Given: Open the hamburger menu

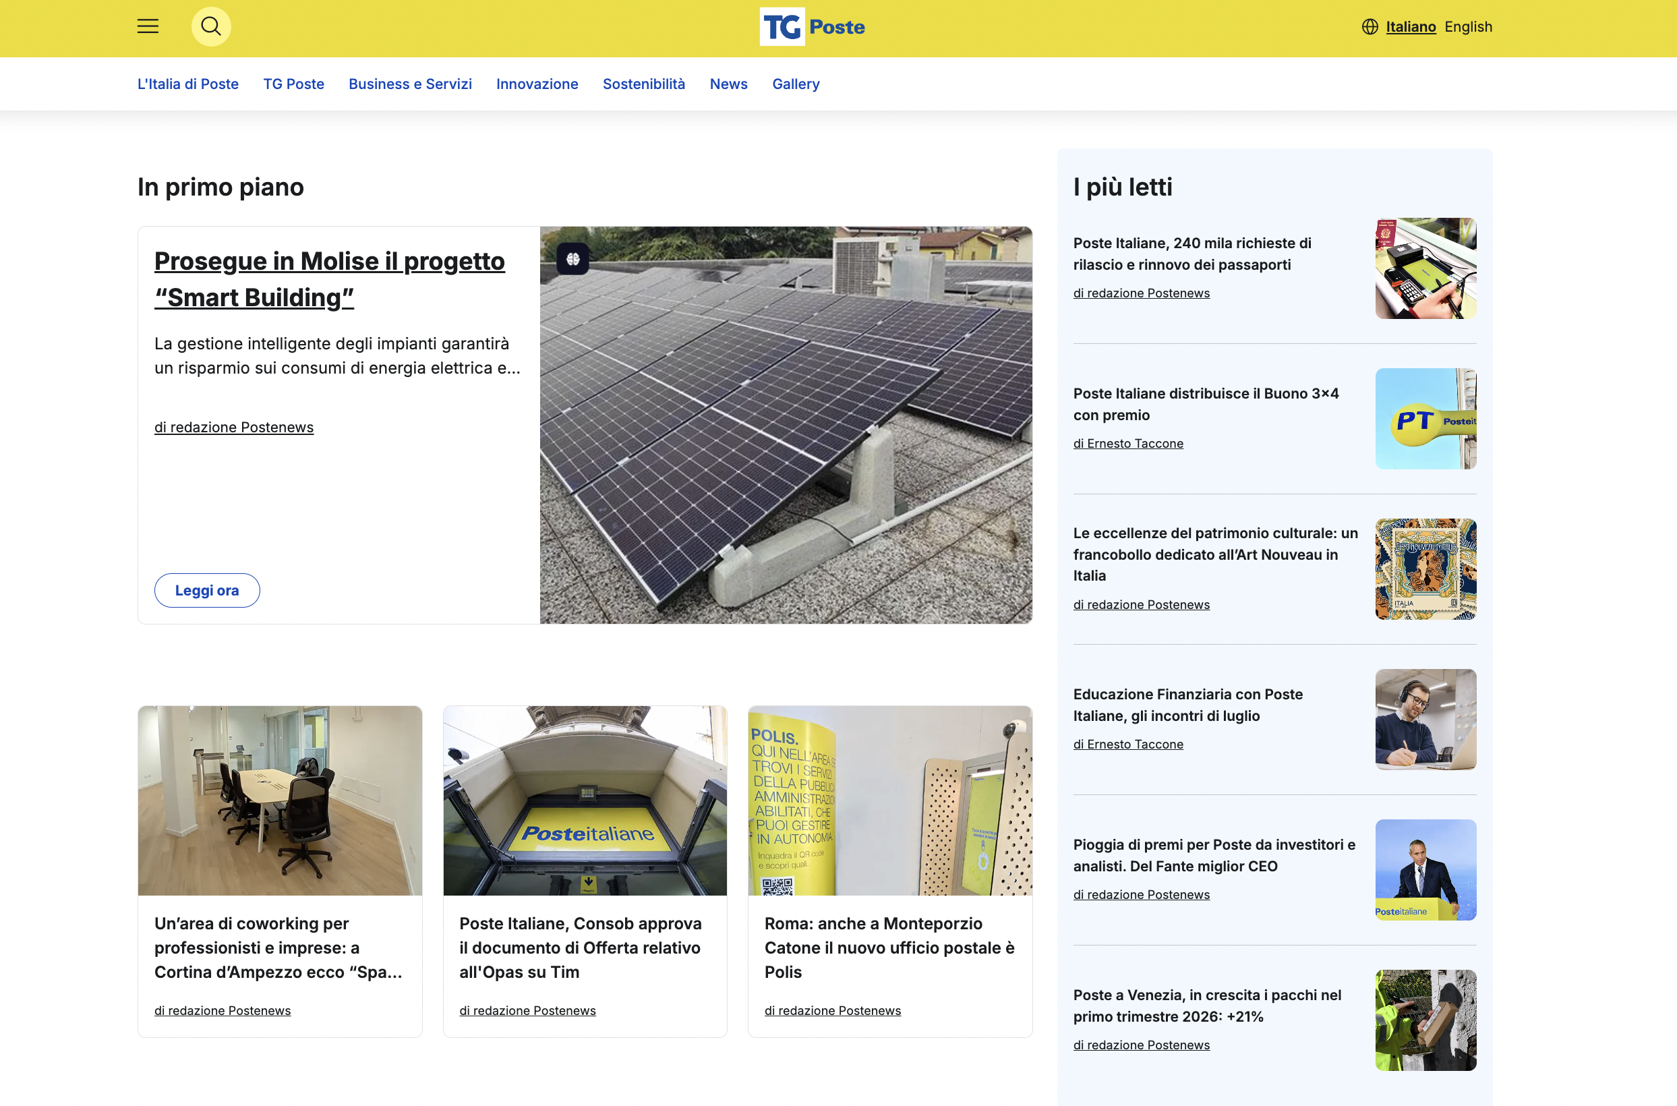Looking at the screenshot, I should (148, 27).
